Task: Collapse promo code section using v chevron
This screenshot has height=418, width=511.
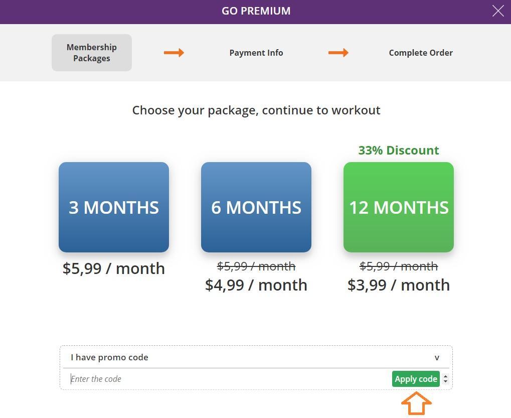Action: [437, 358]
